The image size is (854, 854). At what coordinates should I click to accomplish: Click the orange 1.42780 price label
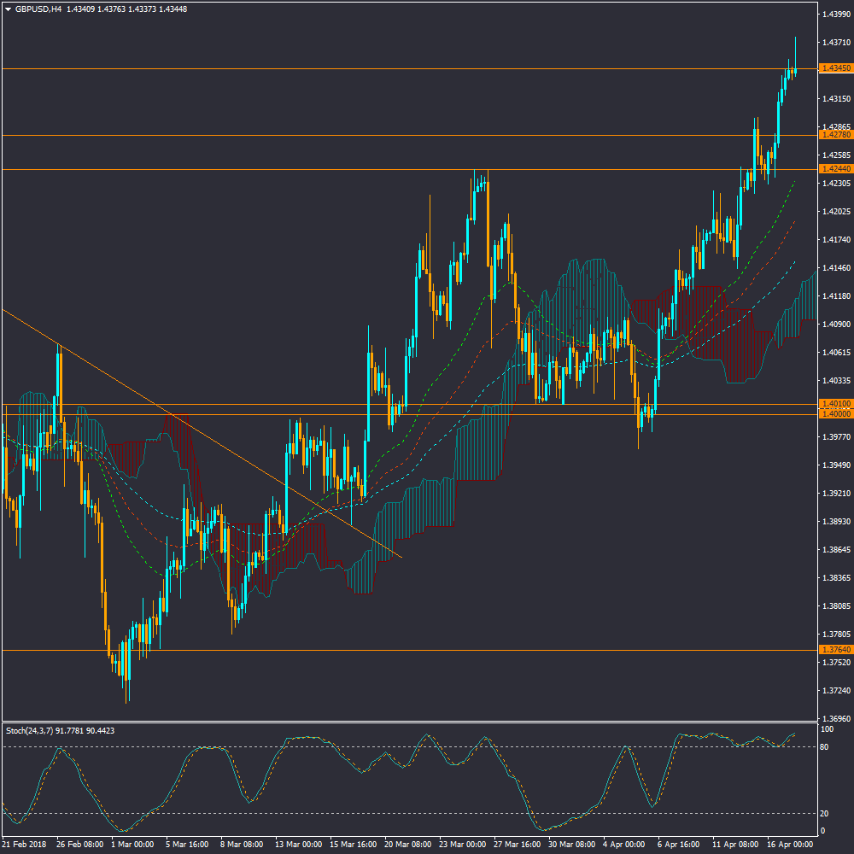[834, 135]
